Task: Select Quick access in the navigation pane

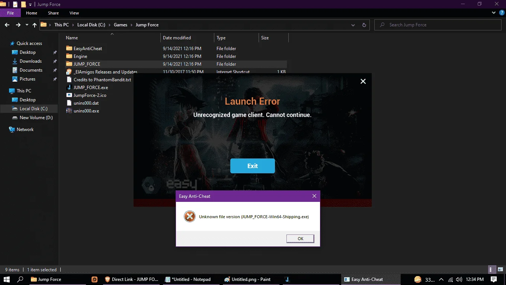Action: (29, 43)
